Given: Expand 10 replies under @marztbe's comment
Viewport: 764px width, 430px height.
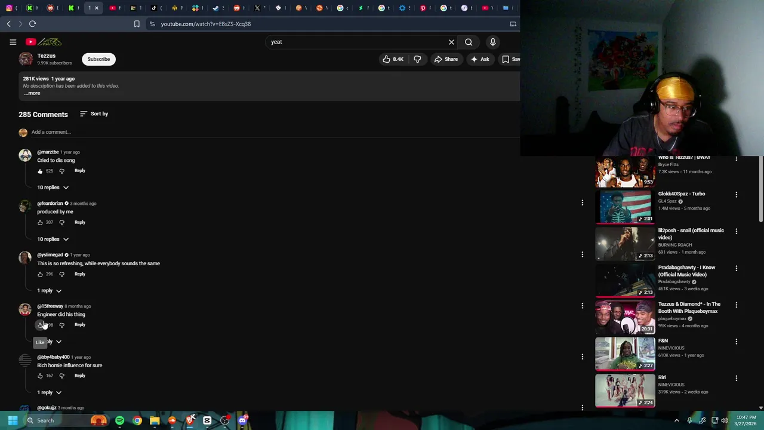Looking at the screenshot, I should [x=53, y=188].
